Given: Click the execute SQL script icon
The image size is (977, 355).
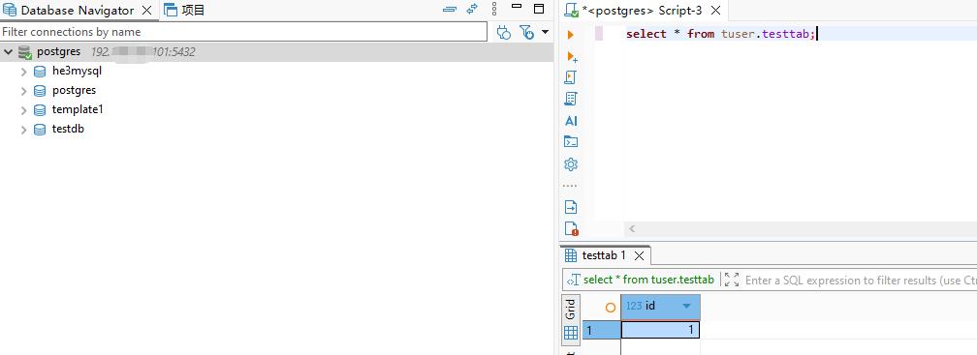Looking at the screenshot, I should pyautogui.click(x=571, y=77).
